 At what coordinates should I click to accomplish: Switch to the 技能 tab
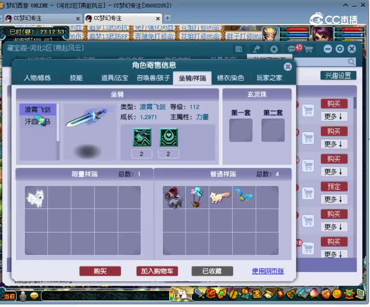(x=76, y=78)
